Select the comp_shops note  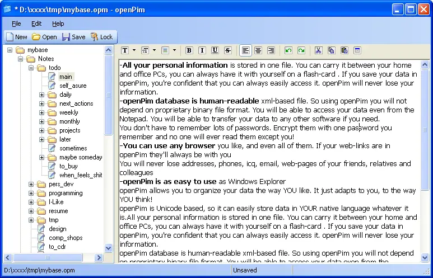(66, 238)
